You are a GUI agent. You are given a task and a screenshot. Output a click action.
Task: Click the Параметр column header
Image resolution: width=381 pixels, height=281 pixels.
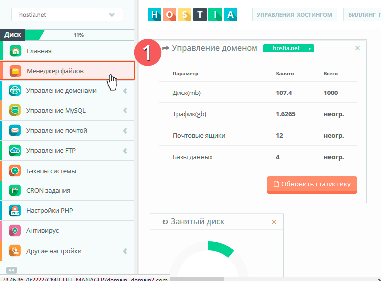(x=185, y=73)
